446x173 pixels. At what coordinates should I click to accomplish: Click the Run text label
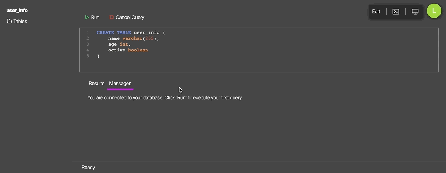[x=95, y=17]
